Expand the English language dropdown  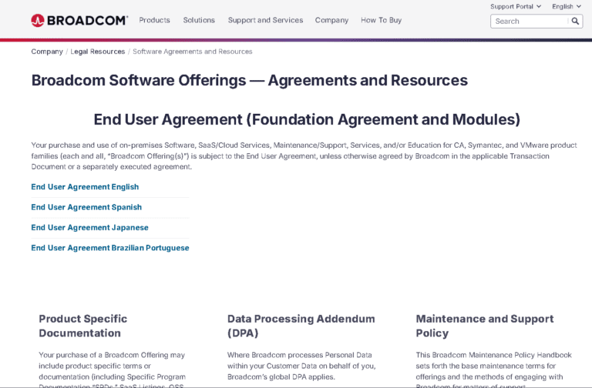click(x=567, y=6)
